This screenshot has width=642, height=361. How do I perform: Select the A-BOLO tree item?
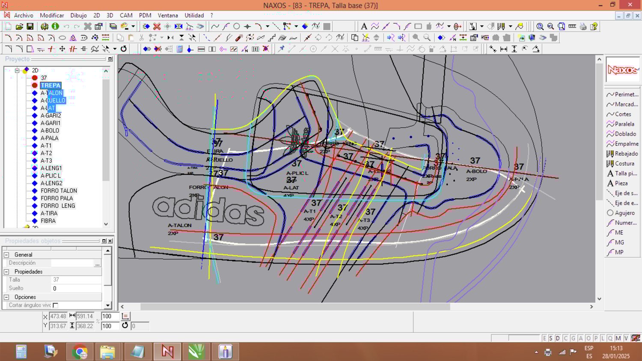[x=50, y=131]
